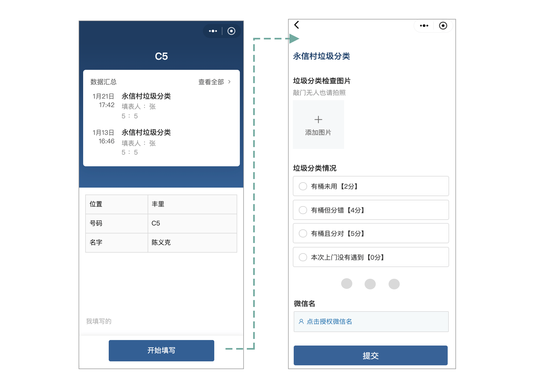Choose 有桶且分对【5分】 option
The image size is (533, 388).
(303, 233)
